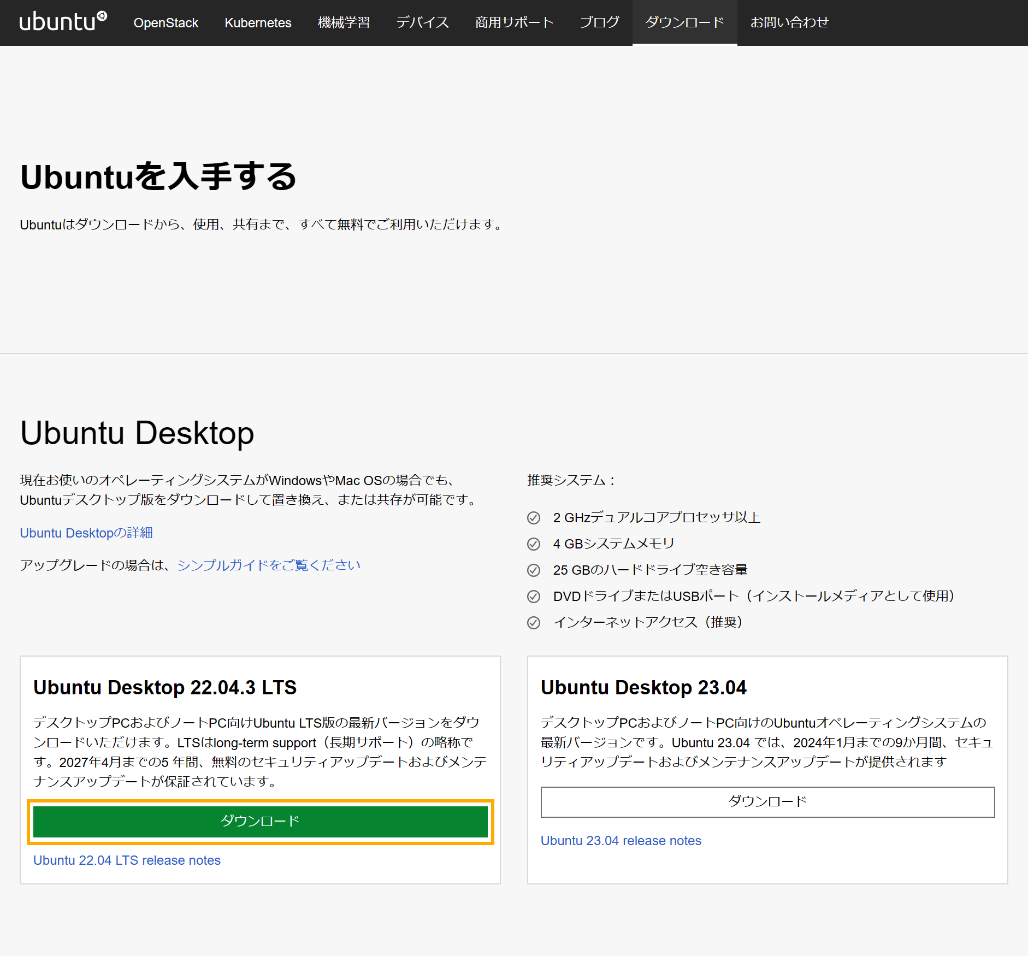Click the check icon beside DVDドライブまたはUSBポート
Screen dimensions: 1028x956
[x=534, y=597]
